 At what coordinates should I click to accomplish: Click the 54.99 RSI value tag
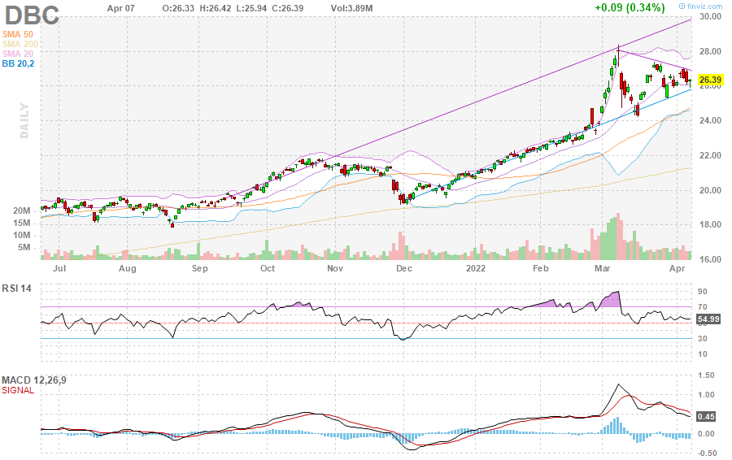[x=708, y=319]
